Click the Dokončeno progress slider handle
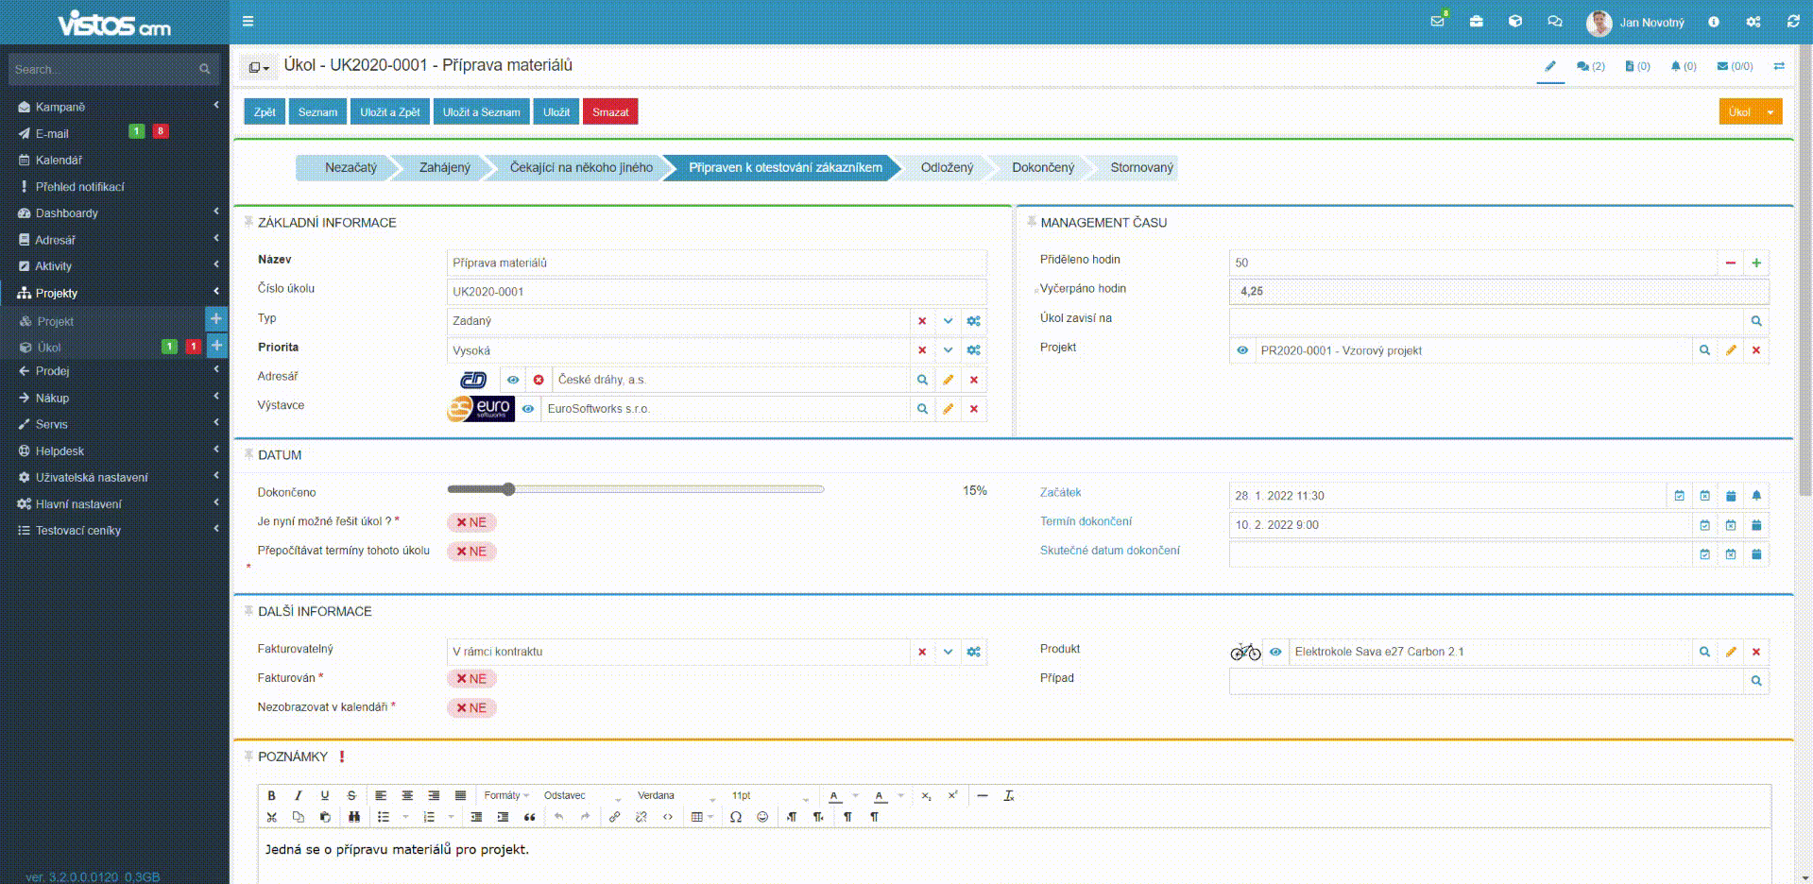This screenshot has width=1813, height=884. tap(509, 489)
